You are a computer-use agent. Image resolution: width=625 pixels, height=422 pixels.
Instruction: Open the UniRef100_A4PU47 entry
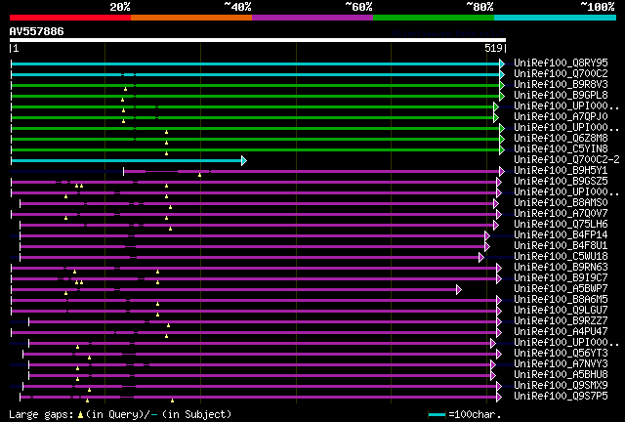[561, 332]
